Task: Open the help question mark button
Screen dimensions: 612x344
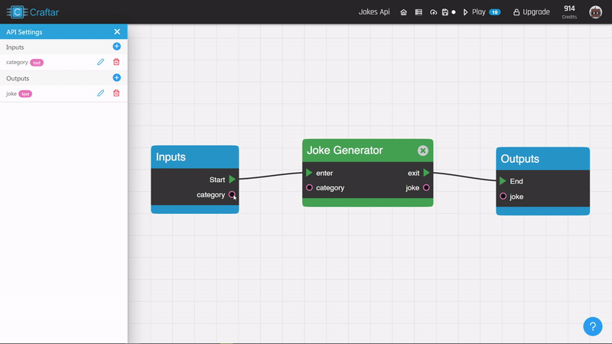Action: click(592, 326)
